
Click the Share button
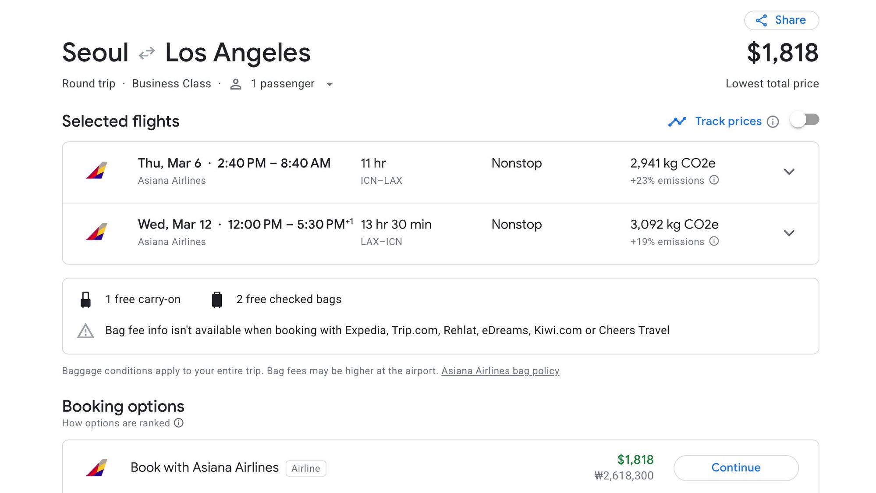pos(781,20)
